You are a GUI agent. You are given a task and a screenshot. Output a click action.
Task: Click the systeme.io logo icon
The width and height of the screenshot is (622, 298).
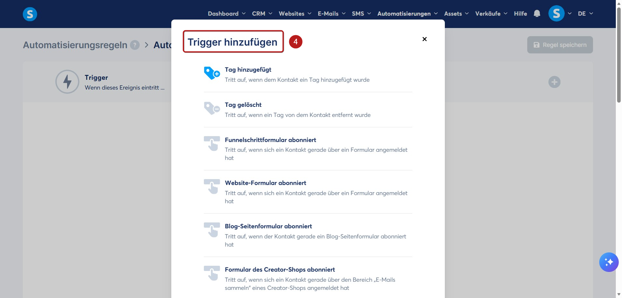[30, 14]
